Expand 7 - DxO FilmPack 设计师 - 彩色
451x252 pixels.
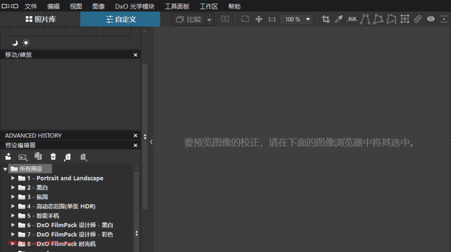pyautogui.click(x=13, y=234)
